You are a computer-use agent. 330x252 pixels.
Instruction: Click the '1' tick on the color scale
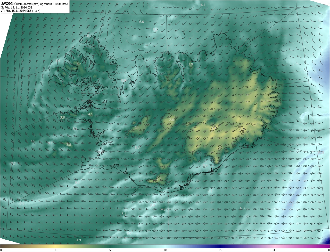pyautogui.click(x=55, y=250)
